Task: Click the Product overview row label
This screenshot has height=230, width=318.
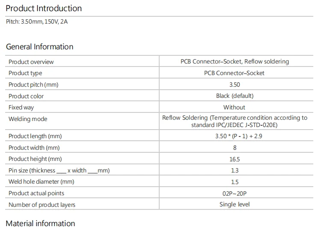Action: (31, 62)
